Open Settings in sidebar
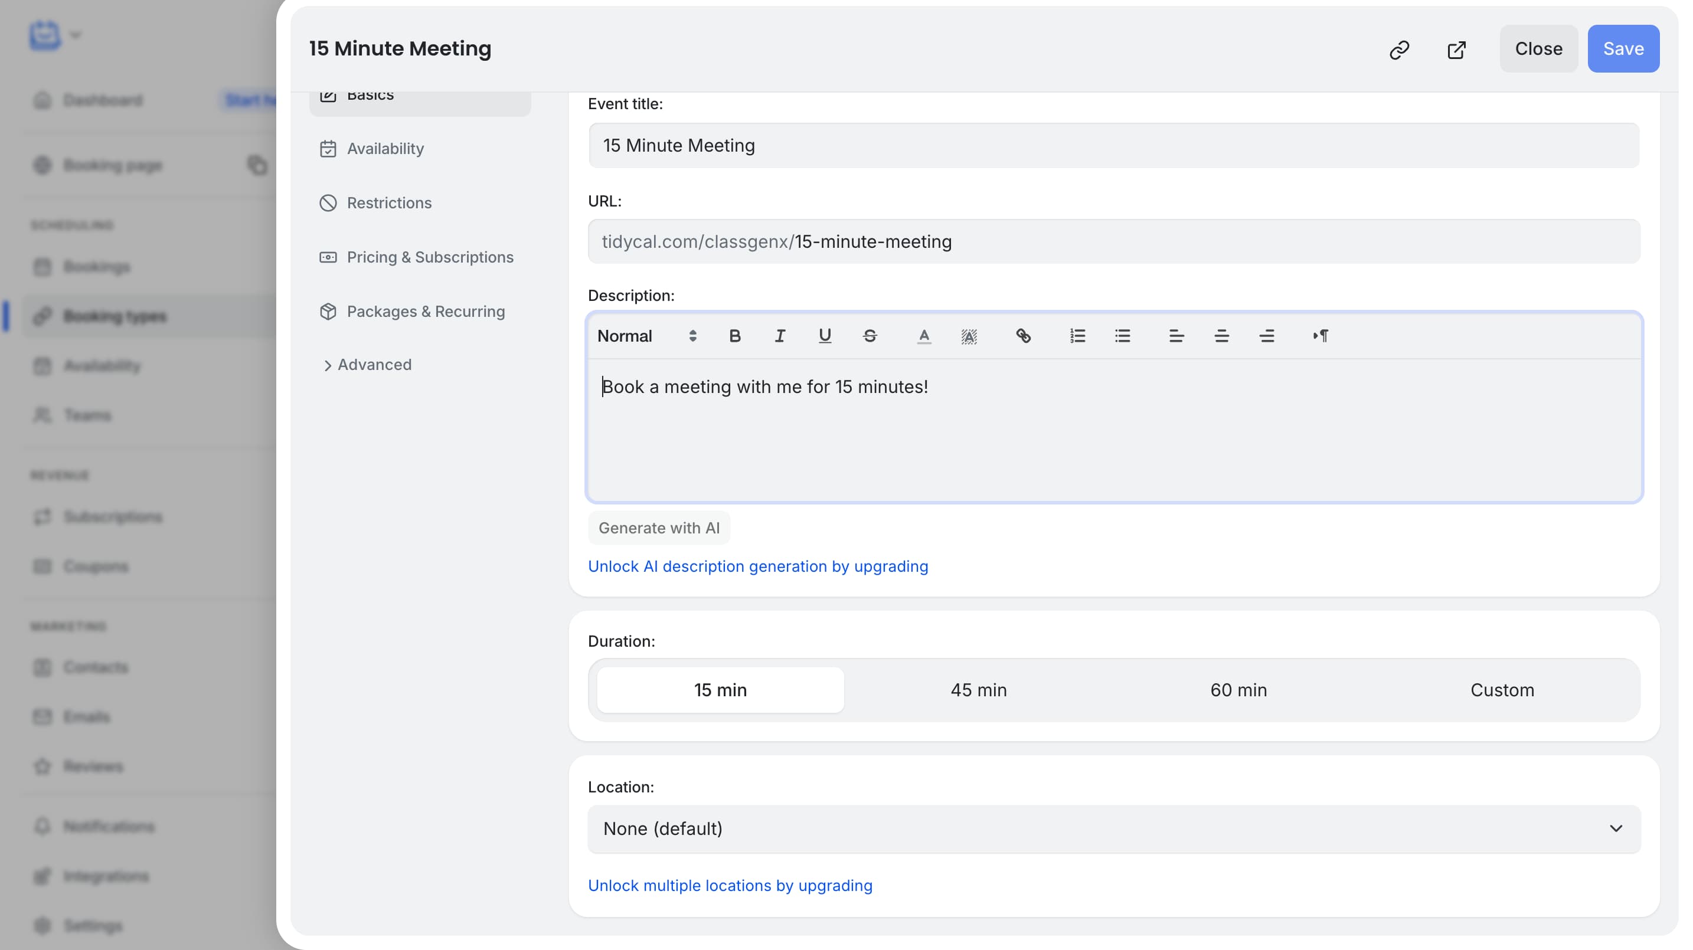This screenshot has height=950, width=1693. point(93,926)
